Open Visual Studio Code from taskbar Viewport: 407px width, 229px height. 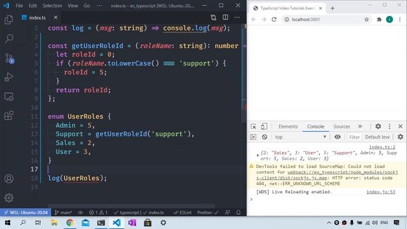point(116,223)
